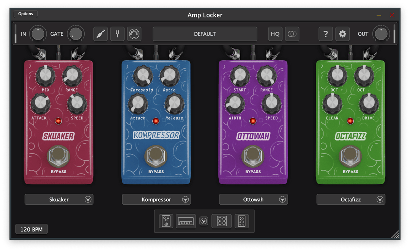Open settings with the gear icon
410x251 pixels.
(x=342, y=34)
